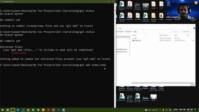Image resolution: width=199 pixels, height=112 pixels.
Task: Click the microphone icon in system tray
Action: [163, 110]
